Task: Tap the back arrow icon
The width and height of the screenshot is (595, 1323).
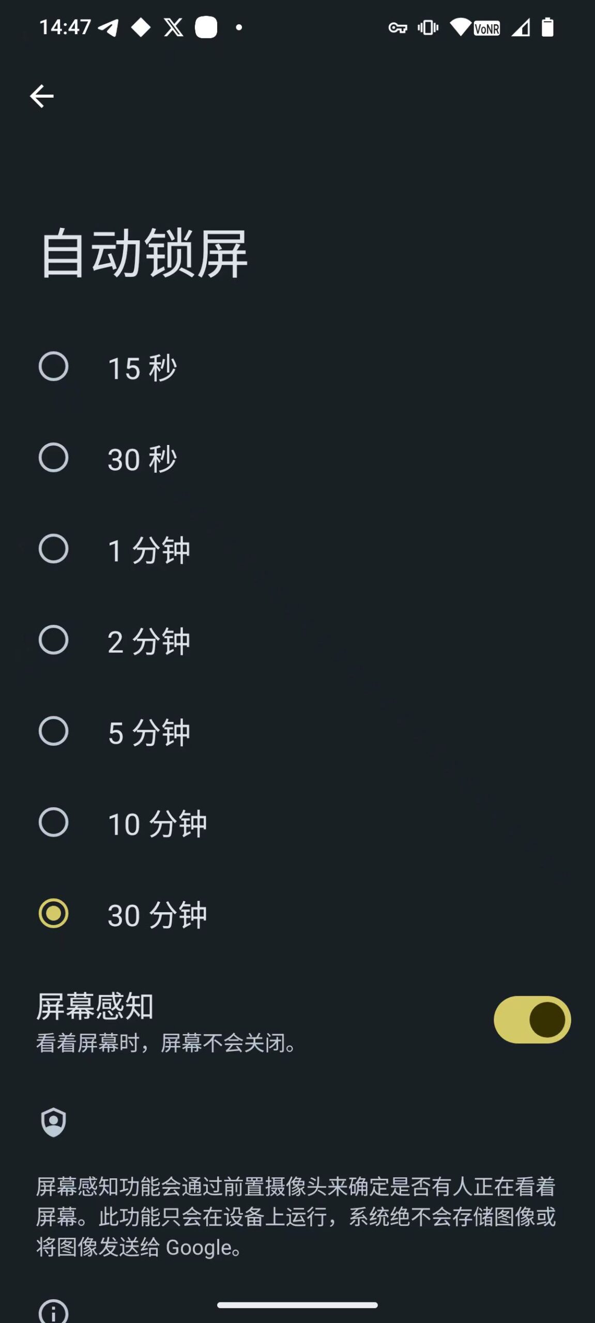Action: coord(42,96)
